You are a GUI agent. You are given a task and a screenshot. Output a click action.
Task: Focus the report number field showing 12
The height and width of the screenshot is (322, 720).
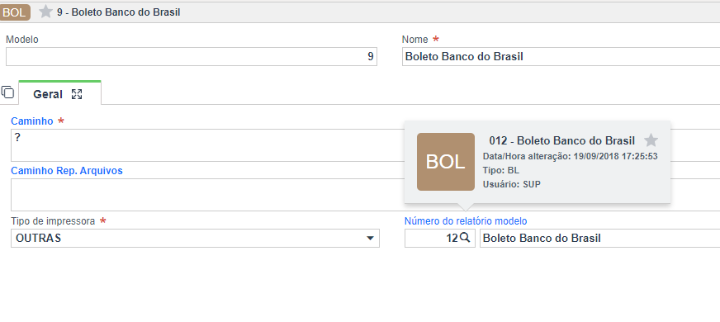432,239
